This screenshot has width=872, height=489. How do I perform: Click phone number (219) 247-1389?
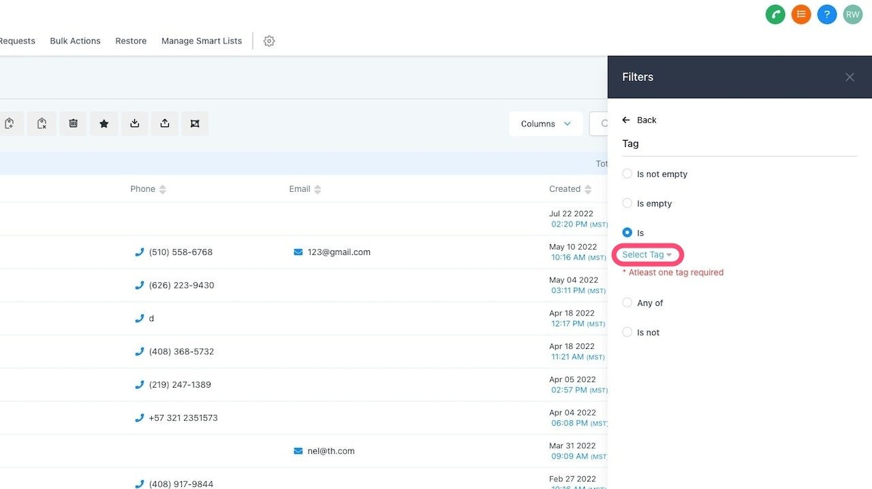[x=180, y=385]
